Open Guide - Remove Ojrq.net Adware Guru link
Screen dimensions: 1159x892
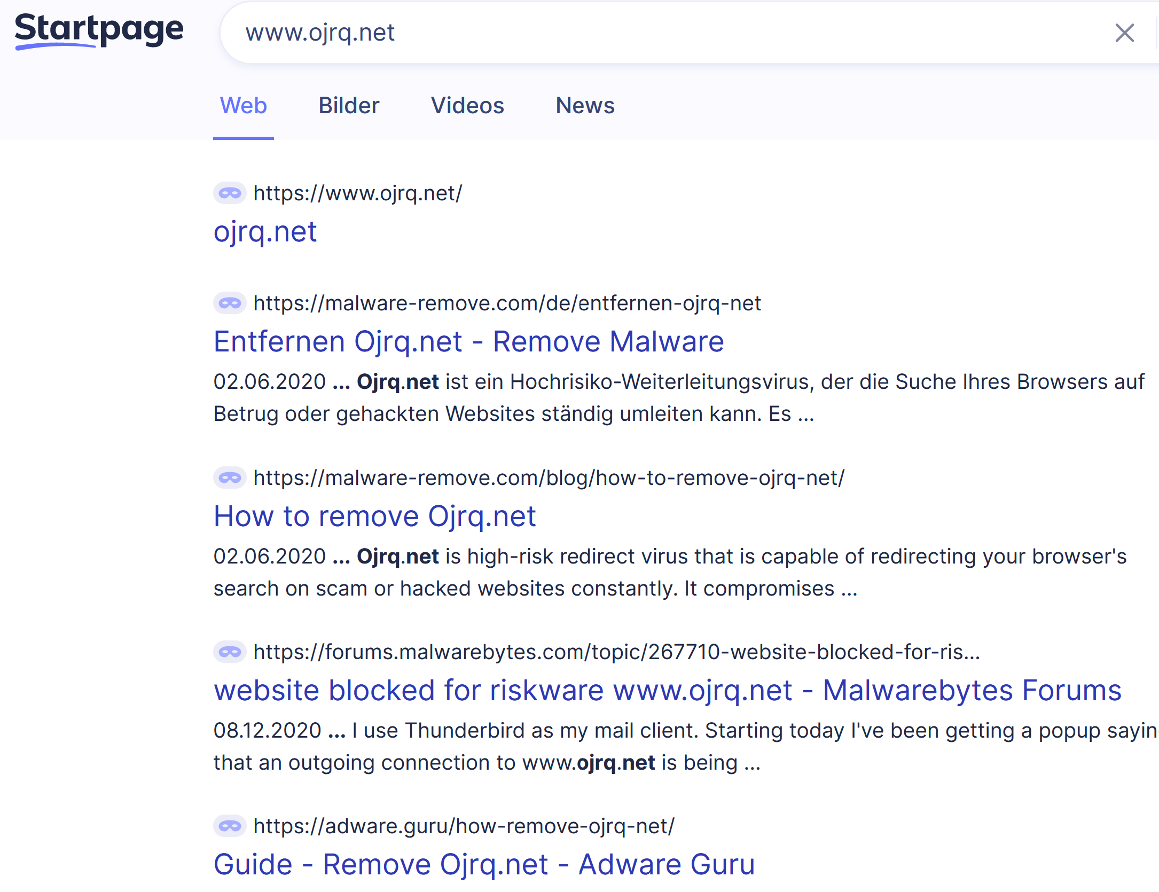484,865
